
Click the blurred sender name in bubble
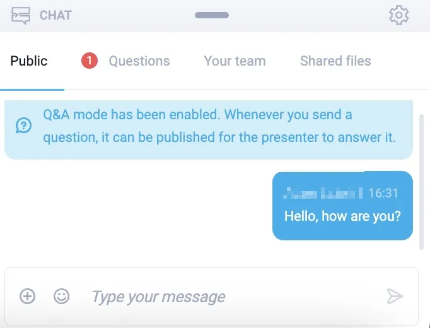[x=323, y=193]
